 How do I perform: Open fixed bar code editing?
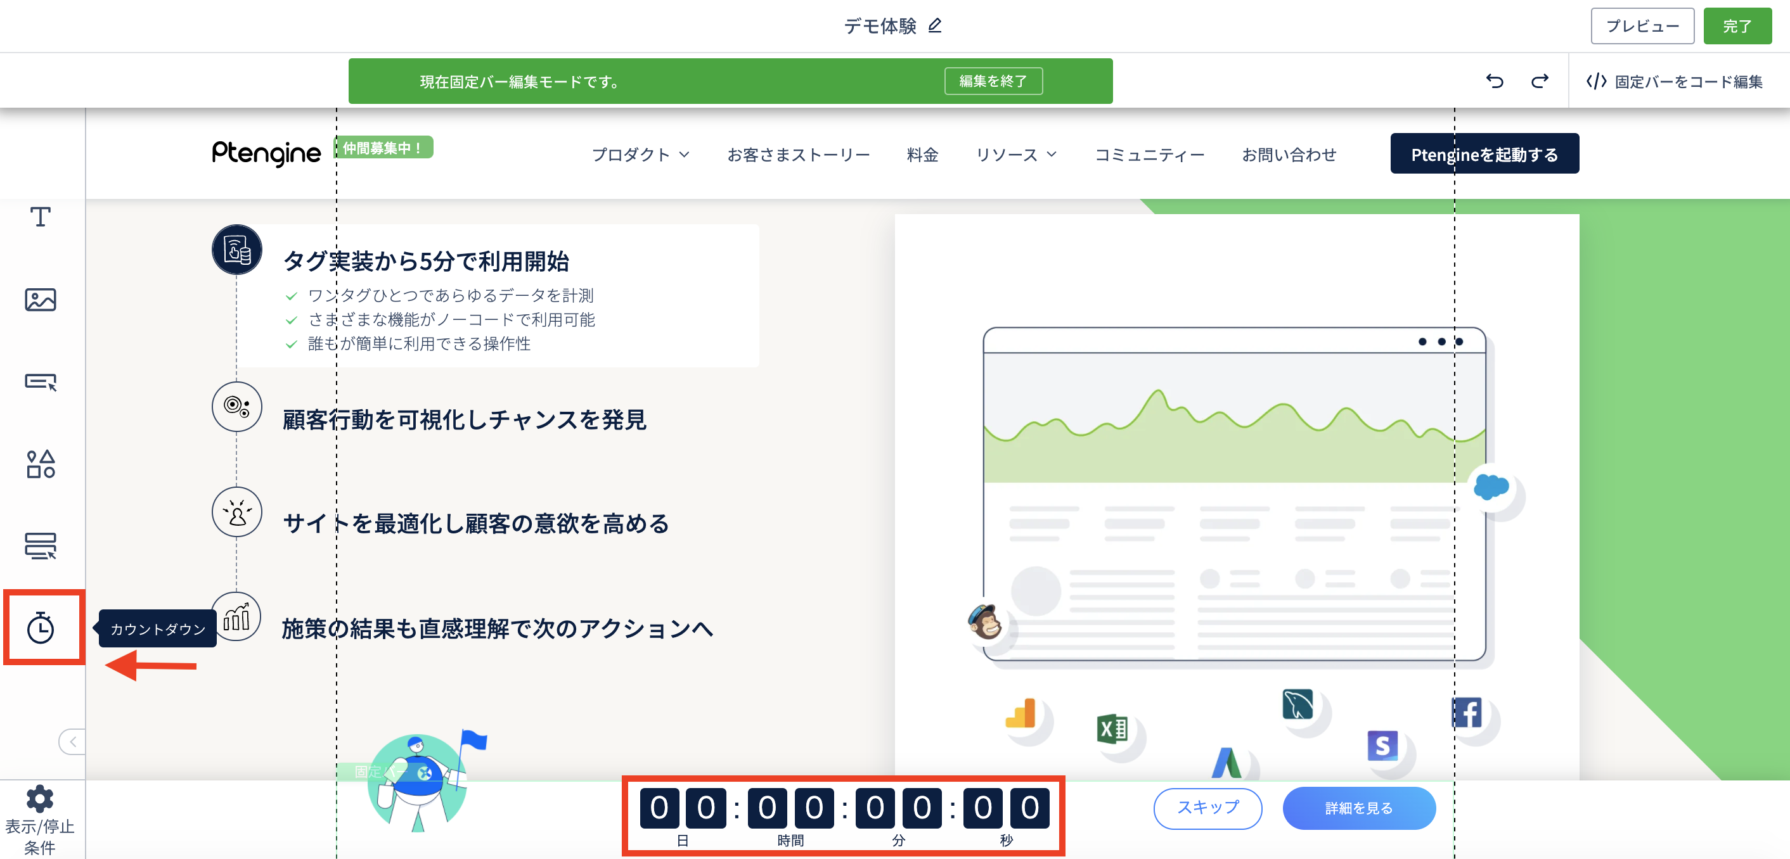point(1674,81)
